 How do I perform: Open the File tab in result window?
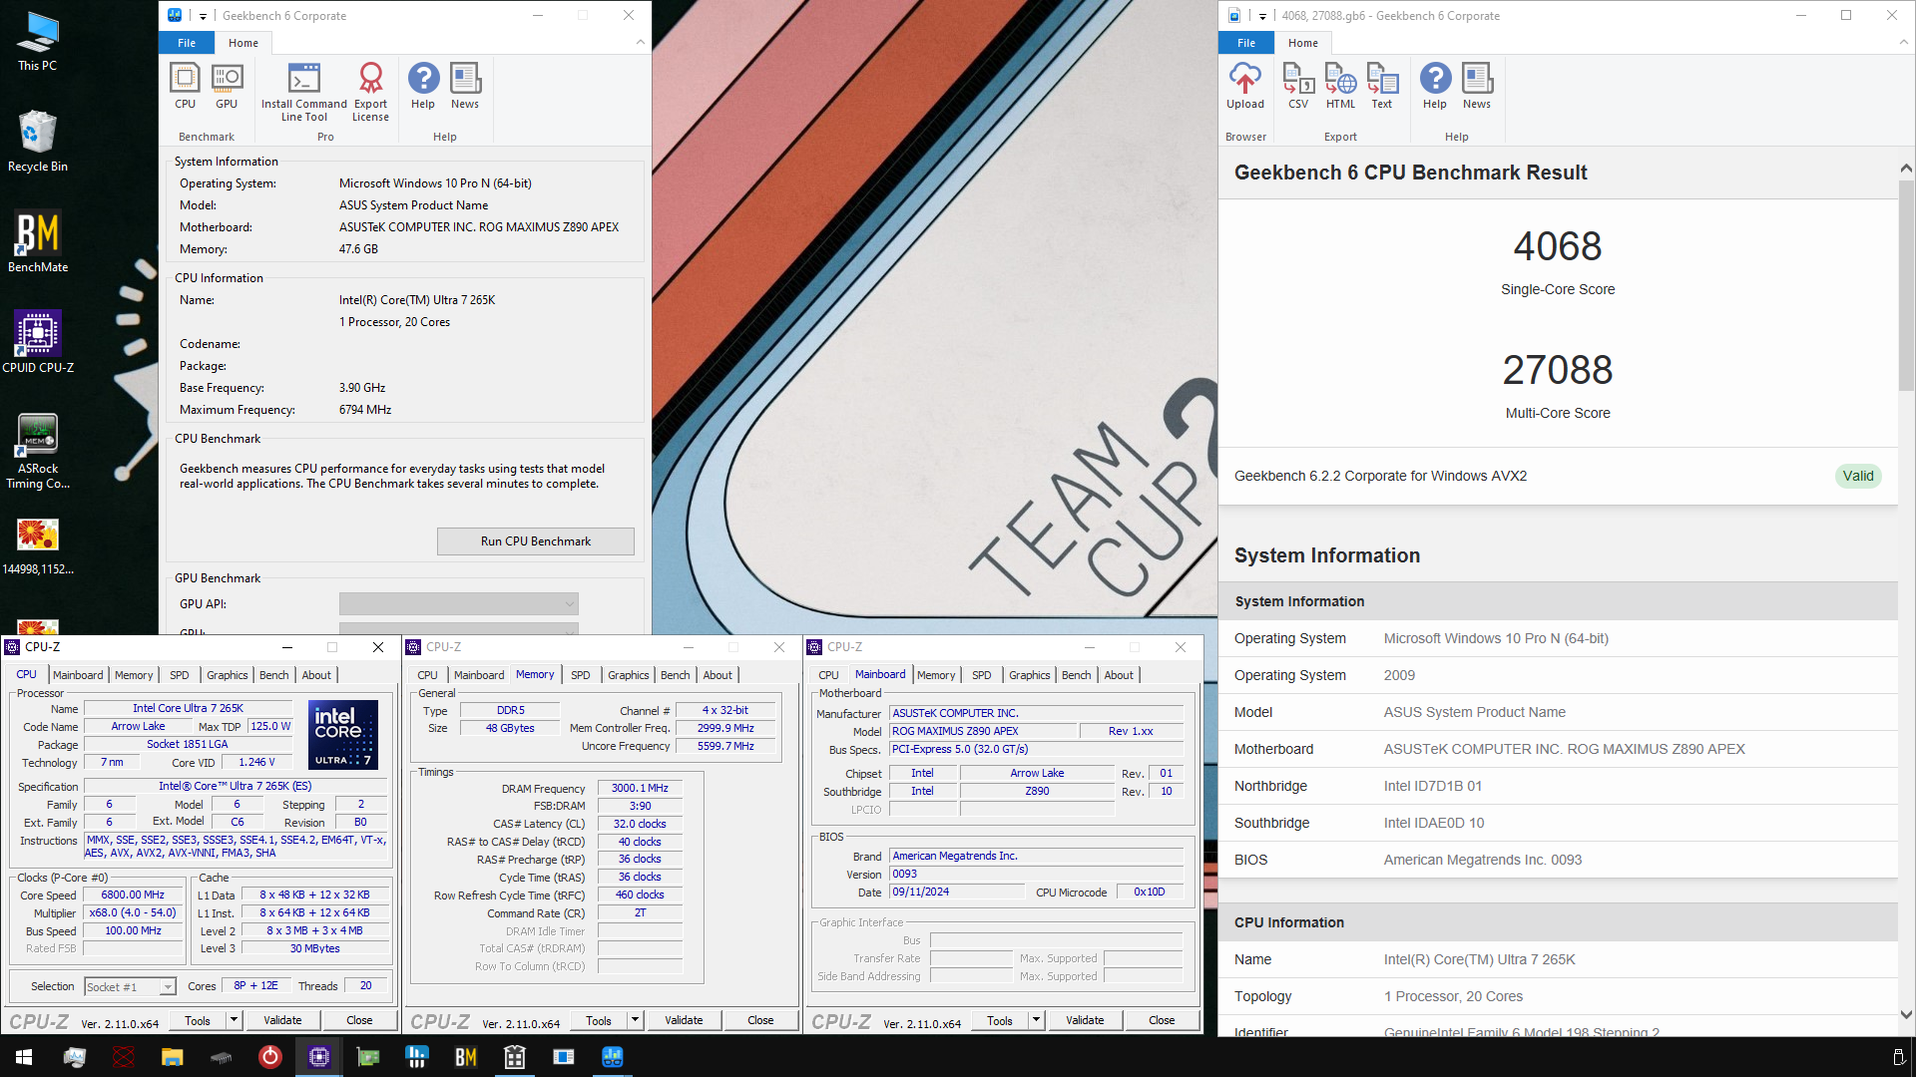click(1246, 43)
